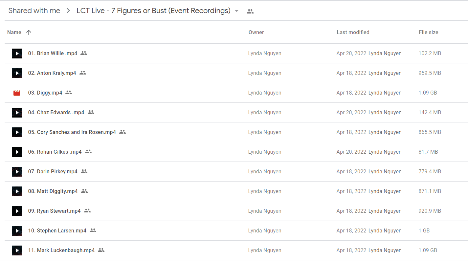The width and height of the screenshot is (468, 261).
Task: Click the sort direction arrow next to Name
Action: tap(29, 32)
